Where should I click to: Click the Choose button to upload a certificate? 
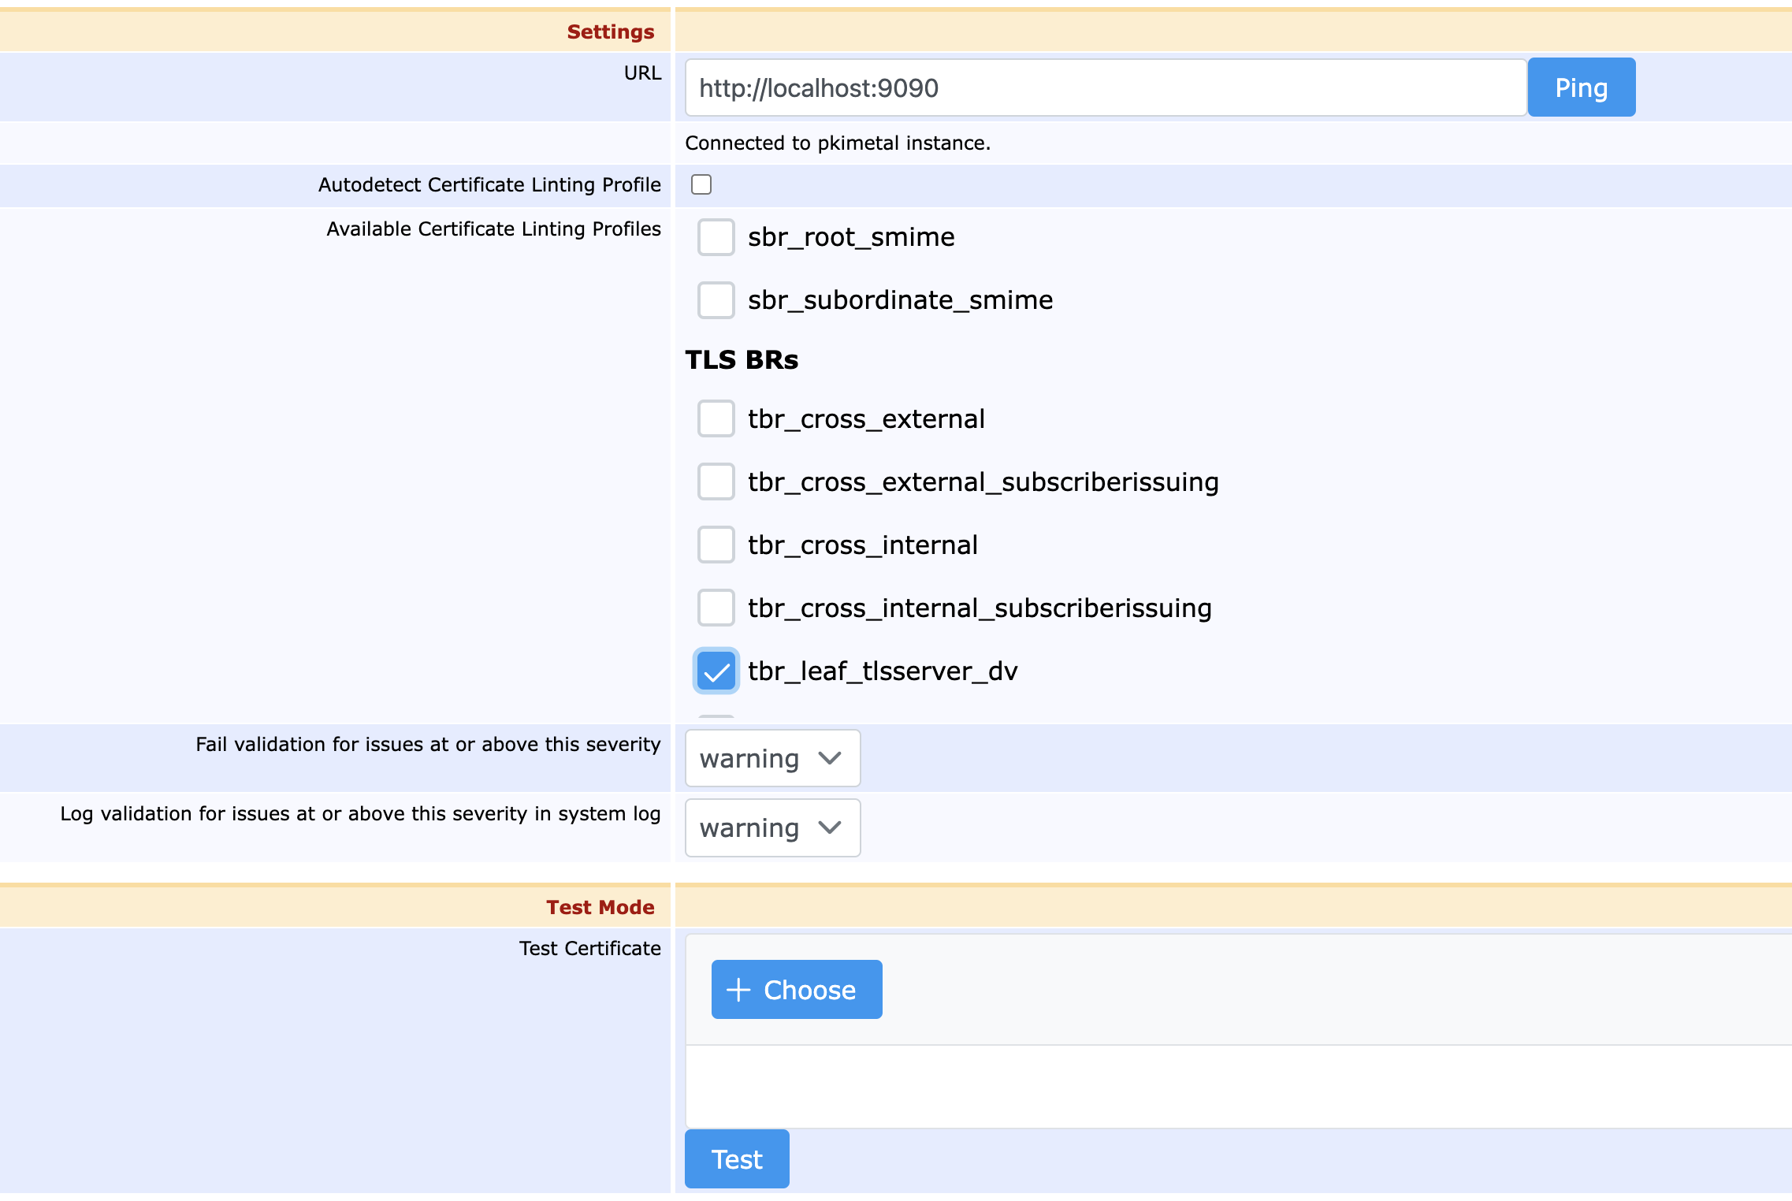pos(796,990)
